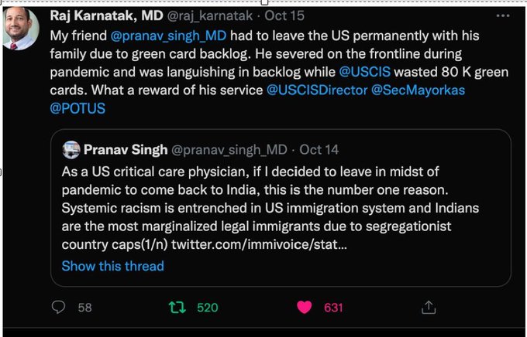Like the tweet with heart icon
This screenshot has width=527, height=337.
pyautogui.click(x=305, y=307)
